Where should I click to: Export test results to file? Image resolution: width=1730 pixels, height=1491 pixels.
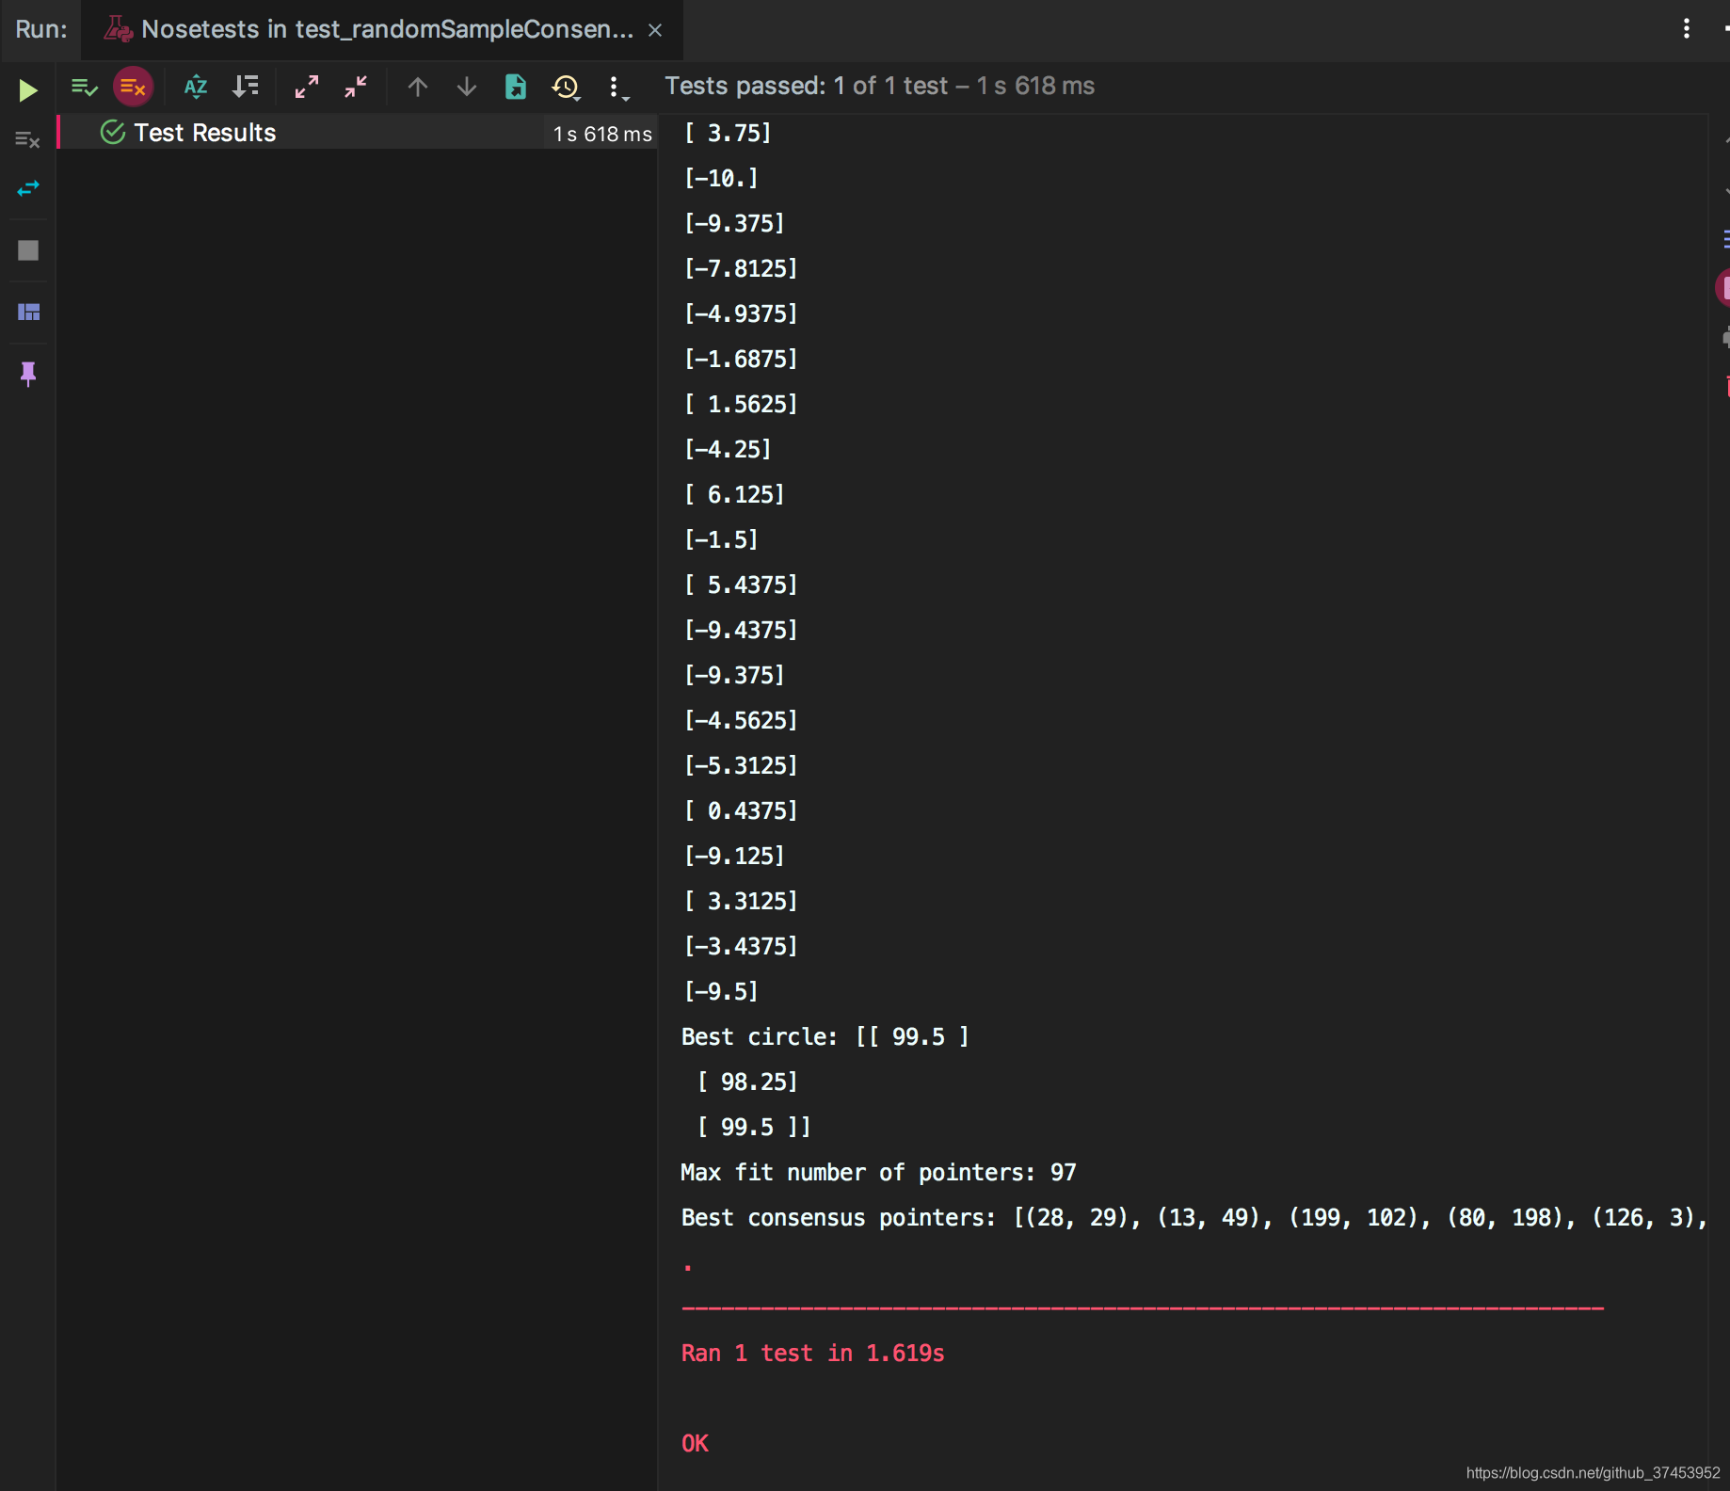coord(516,88)
